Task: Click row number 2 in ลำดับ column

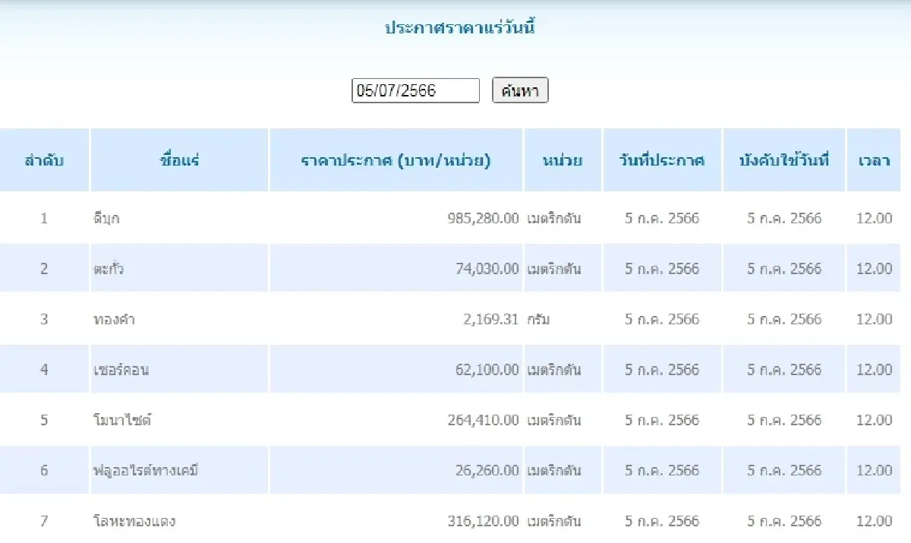Action: (x=44, y=269)
